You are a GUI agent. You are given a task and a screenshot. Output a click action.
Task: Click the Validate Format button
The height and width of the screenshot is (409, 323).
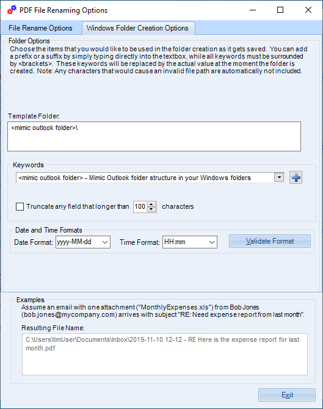pos(270,241)
